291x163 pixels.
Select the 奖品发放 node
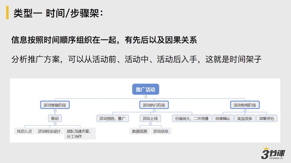[245, 118]
